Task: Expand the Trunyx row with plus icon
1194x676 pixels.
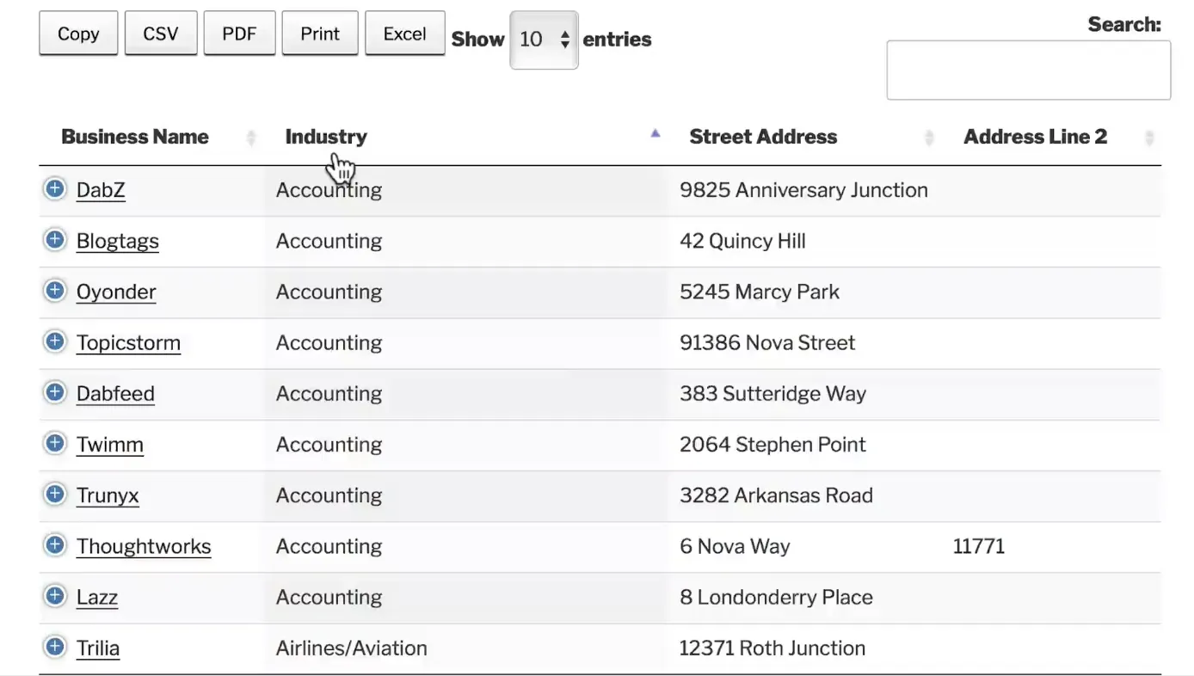Action: click(x=54, y=494)
